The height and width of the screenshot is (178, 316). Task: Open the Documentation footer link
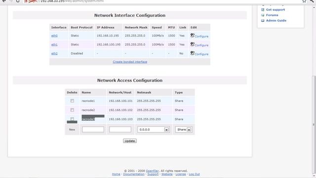pos(134,174)
